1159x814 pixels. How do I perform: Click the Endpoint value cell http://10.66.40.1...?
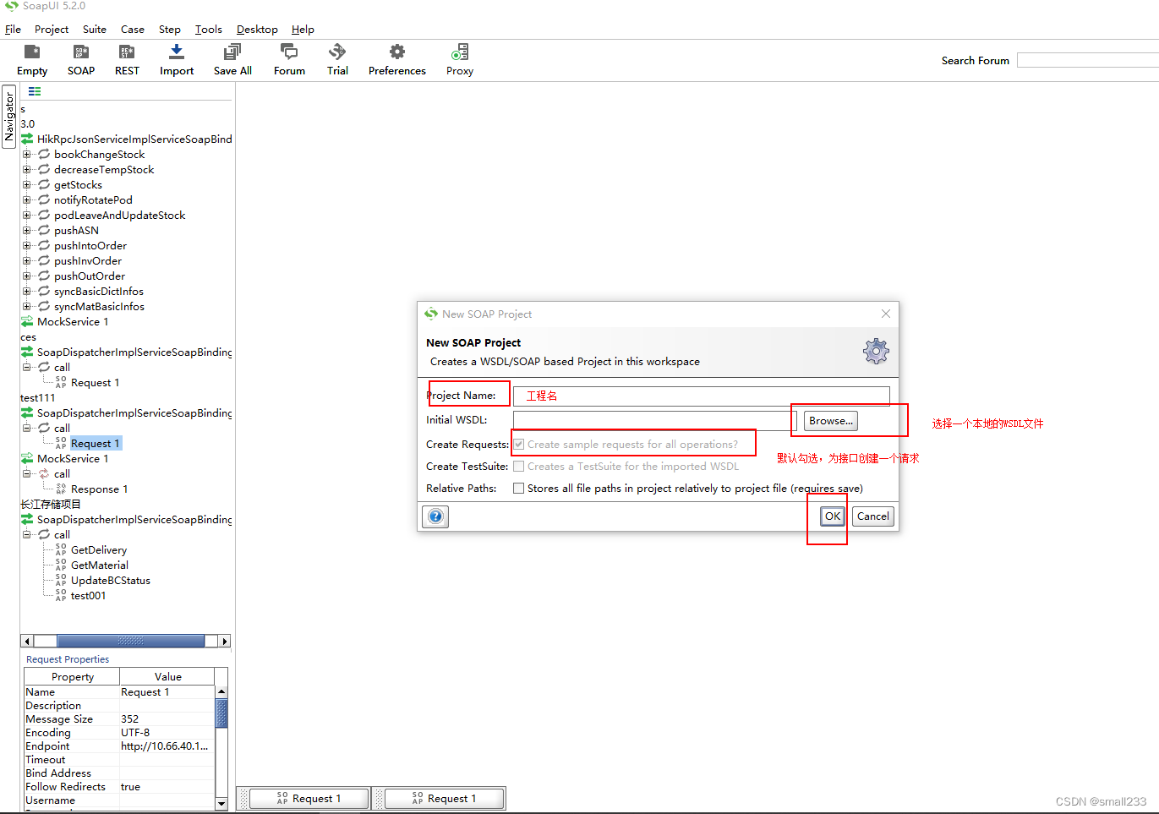[167, 746]
